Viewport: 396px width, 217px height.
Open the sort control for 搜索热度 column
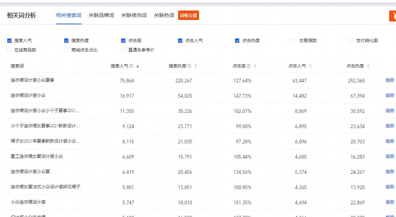tap(195, 66)
